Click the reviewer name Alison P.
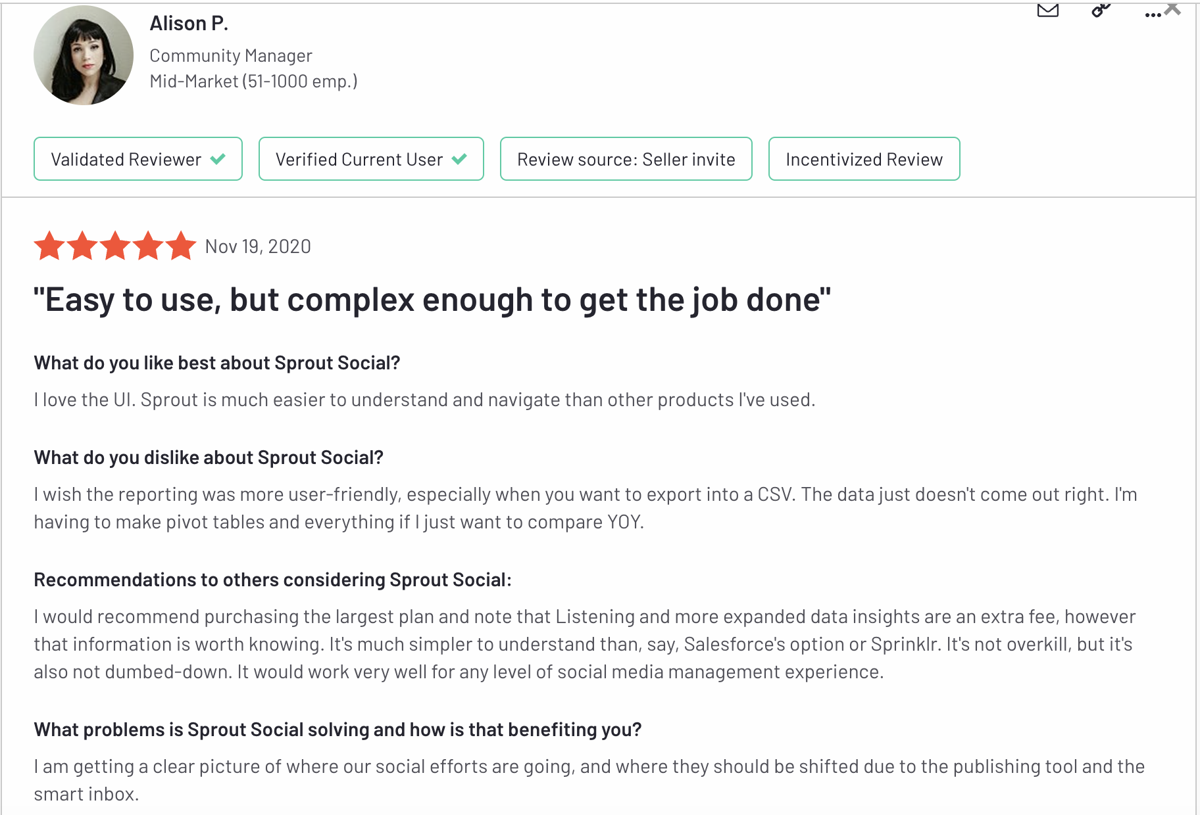Screen dimensions: 1200x815 click(x=189, y=24)
